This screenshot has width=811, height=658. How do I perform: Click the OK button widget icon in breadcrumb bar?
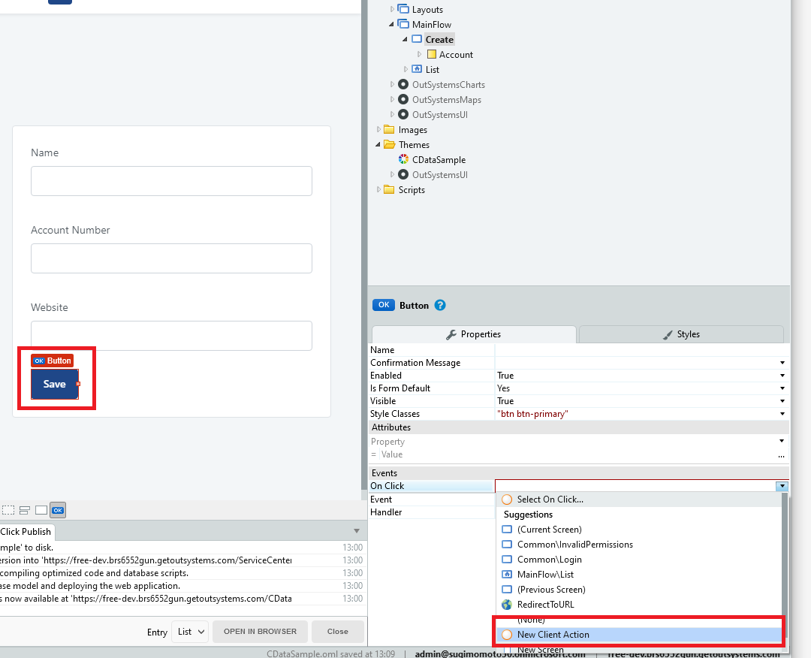[58, 510]
